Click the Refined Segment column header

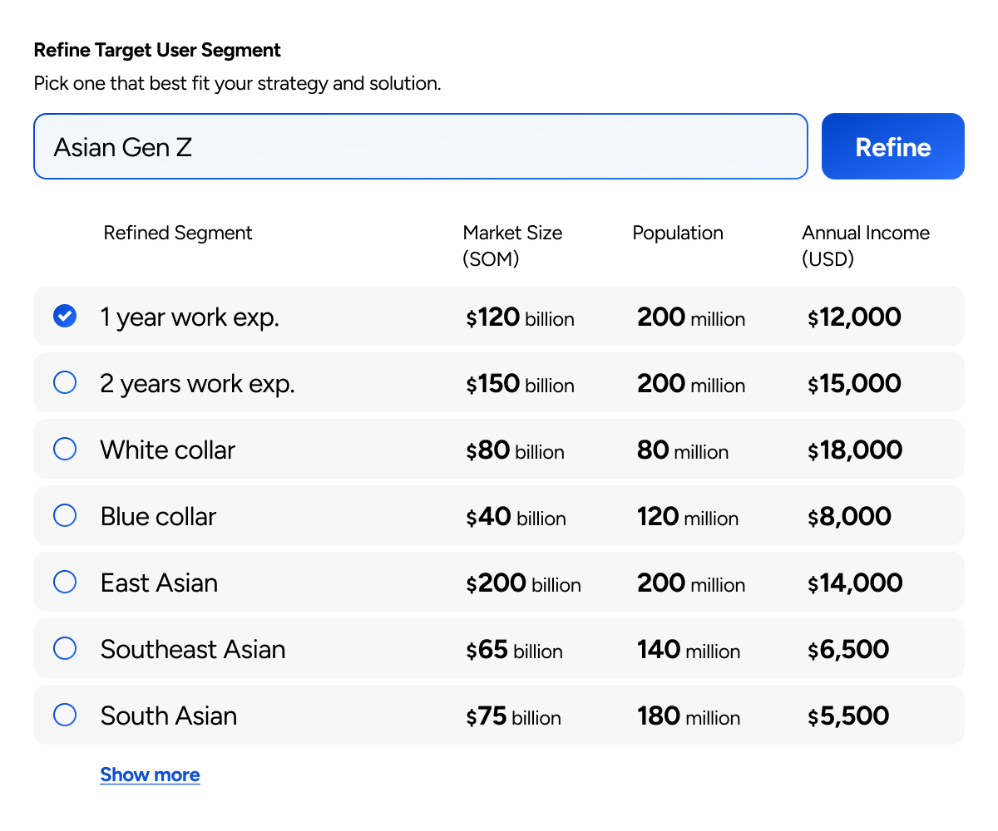click(178, 234)
